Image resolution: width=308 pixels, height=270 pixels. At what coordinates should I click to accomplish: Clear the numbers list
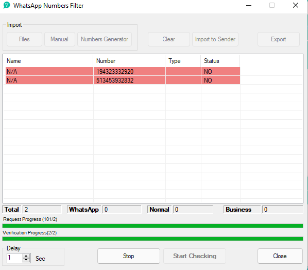[x=169, y=39]
